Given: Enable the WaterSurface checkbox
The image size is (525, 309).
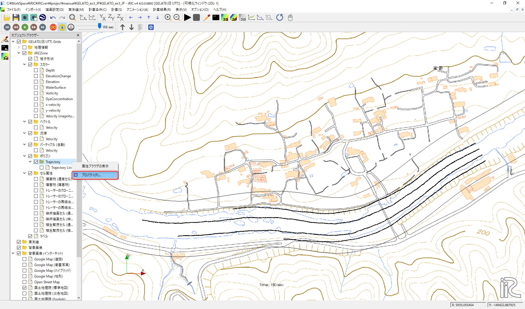Looking at the screenshot, I should pos(36,88).
